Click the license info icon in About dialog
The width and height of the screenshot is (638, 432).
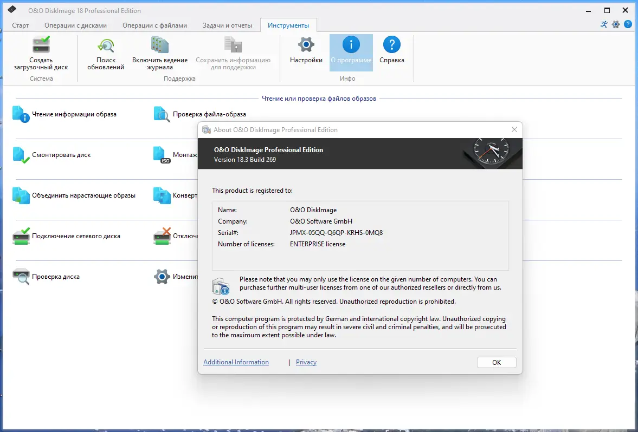221,286
